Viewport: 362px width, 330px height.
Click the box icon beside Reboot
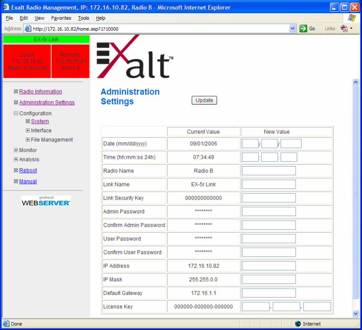[x=16, y=170]
